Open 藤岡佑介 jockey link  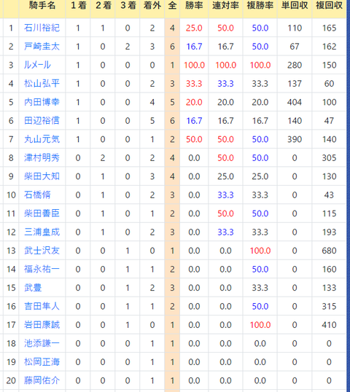[x=42, y=380]
